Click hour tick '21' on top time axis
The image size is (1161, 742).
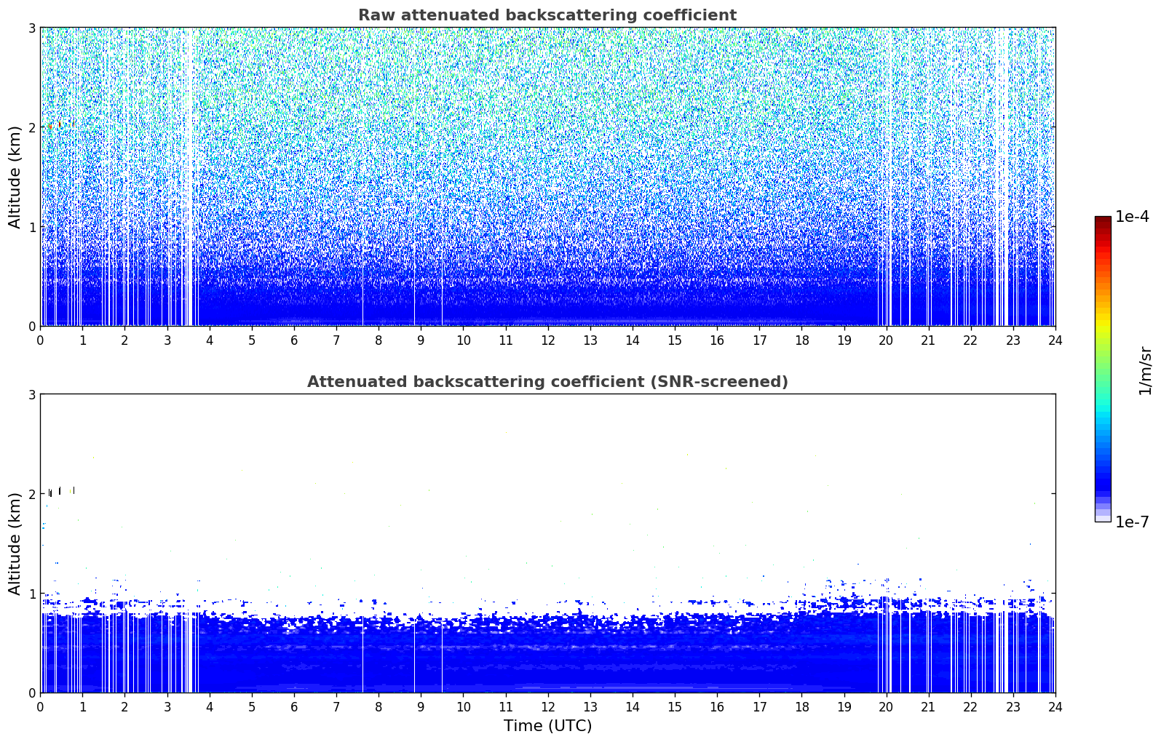tap(928, 340)
